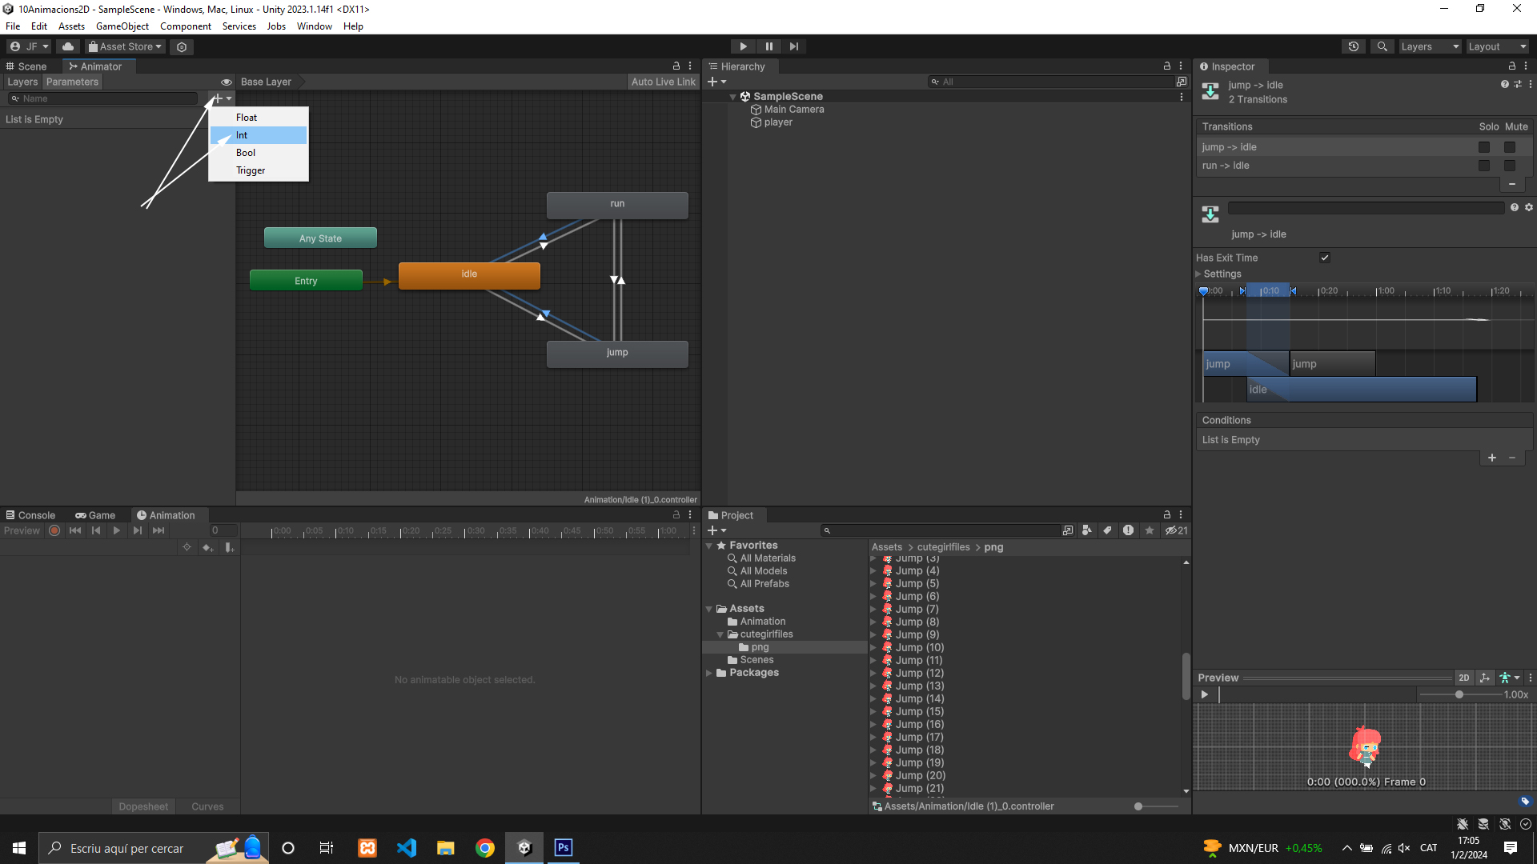Expand the Packages folder in Project

pyautogui.click(x=709, y=673)
